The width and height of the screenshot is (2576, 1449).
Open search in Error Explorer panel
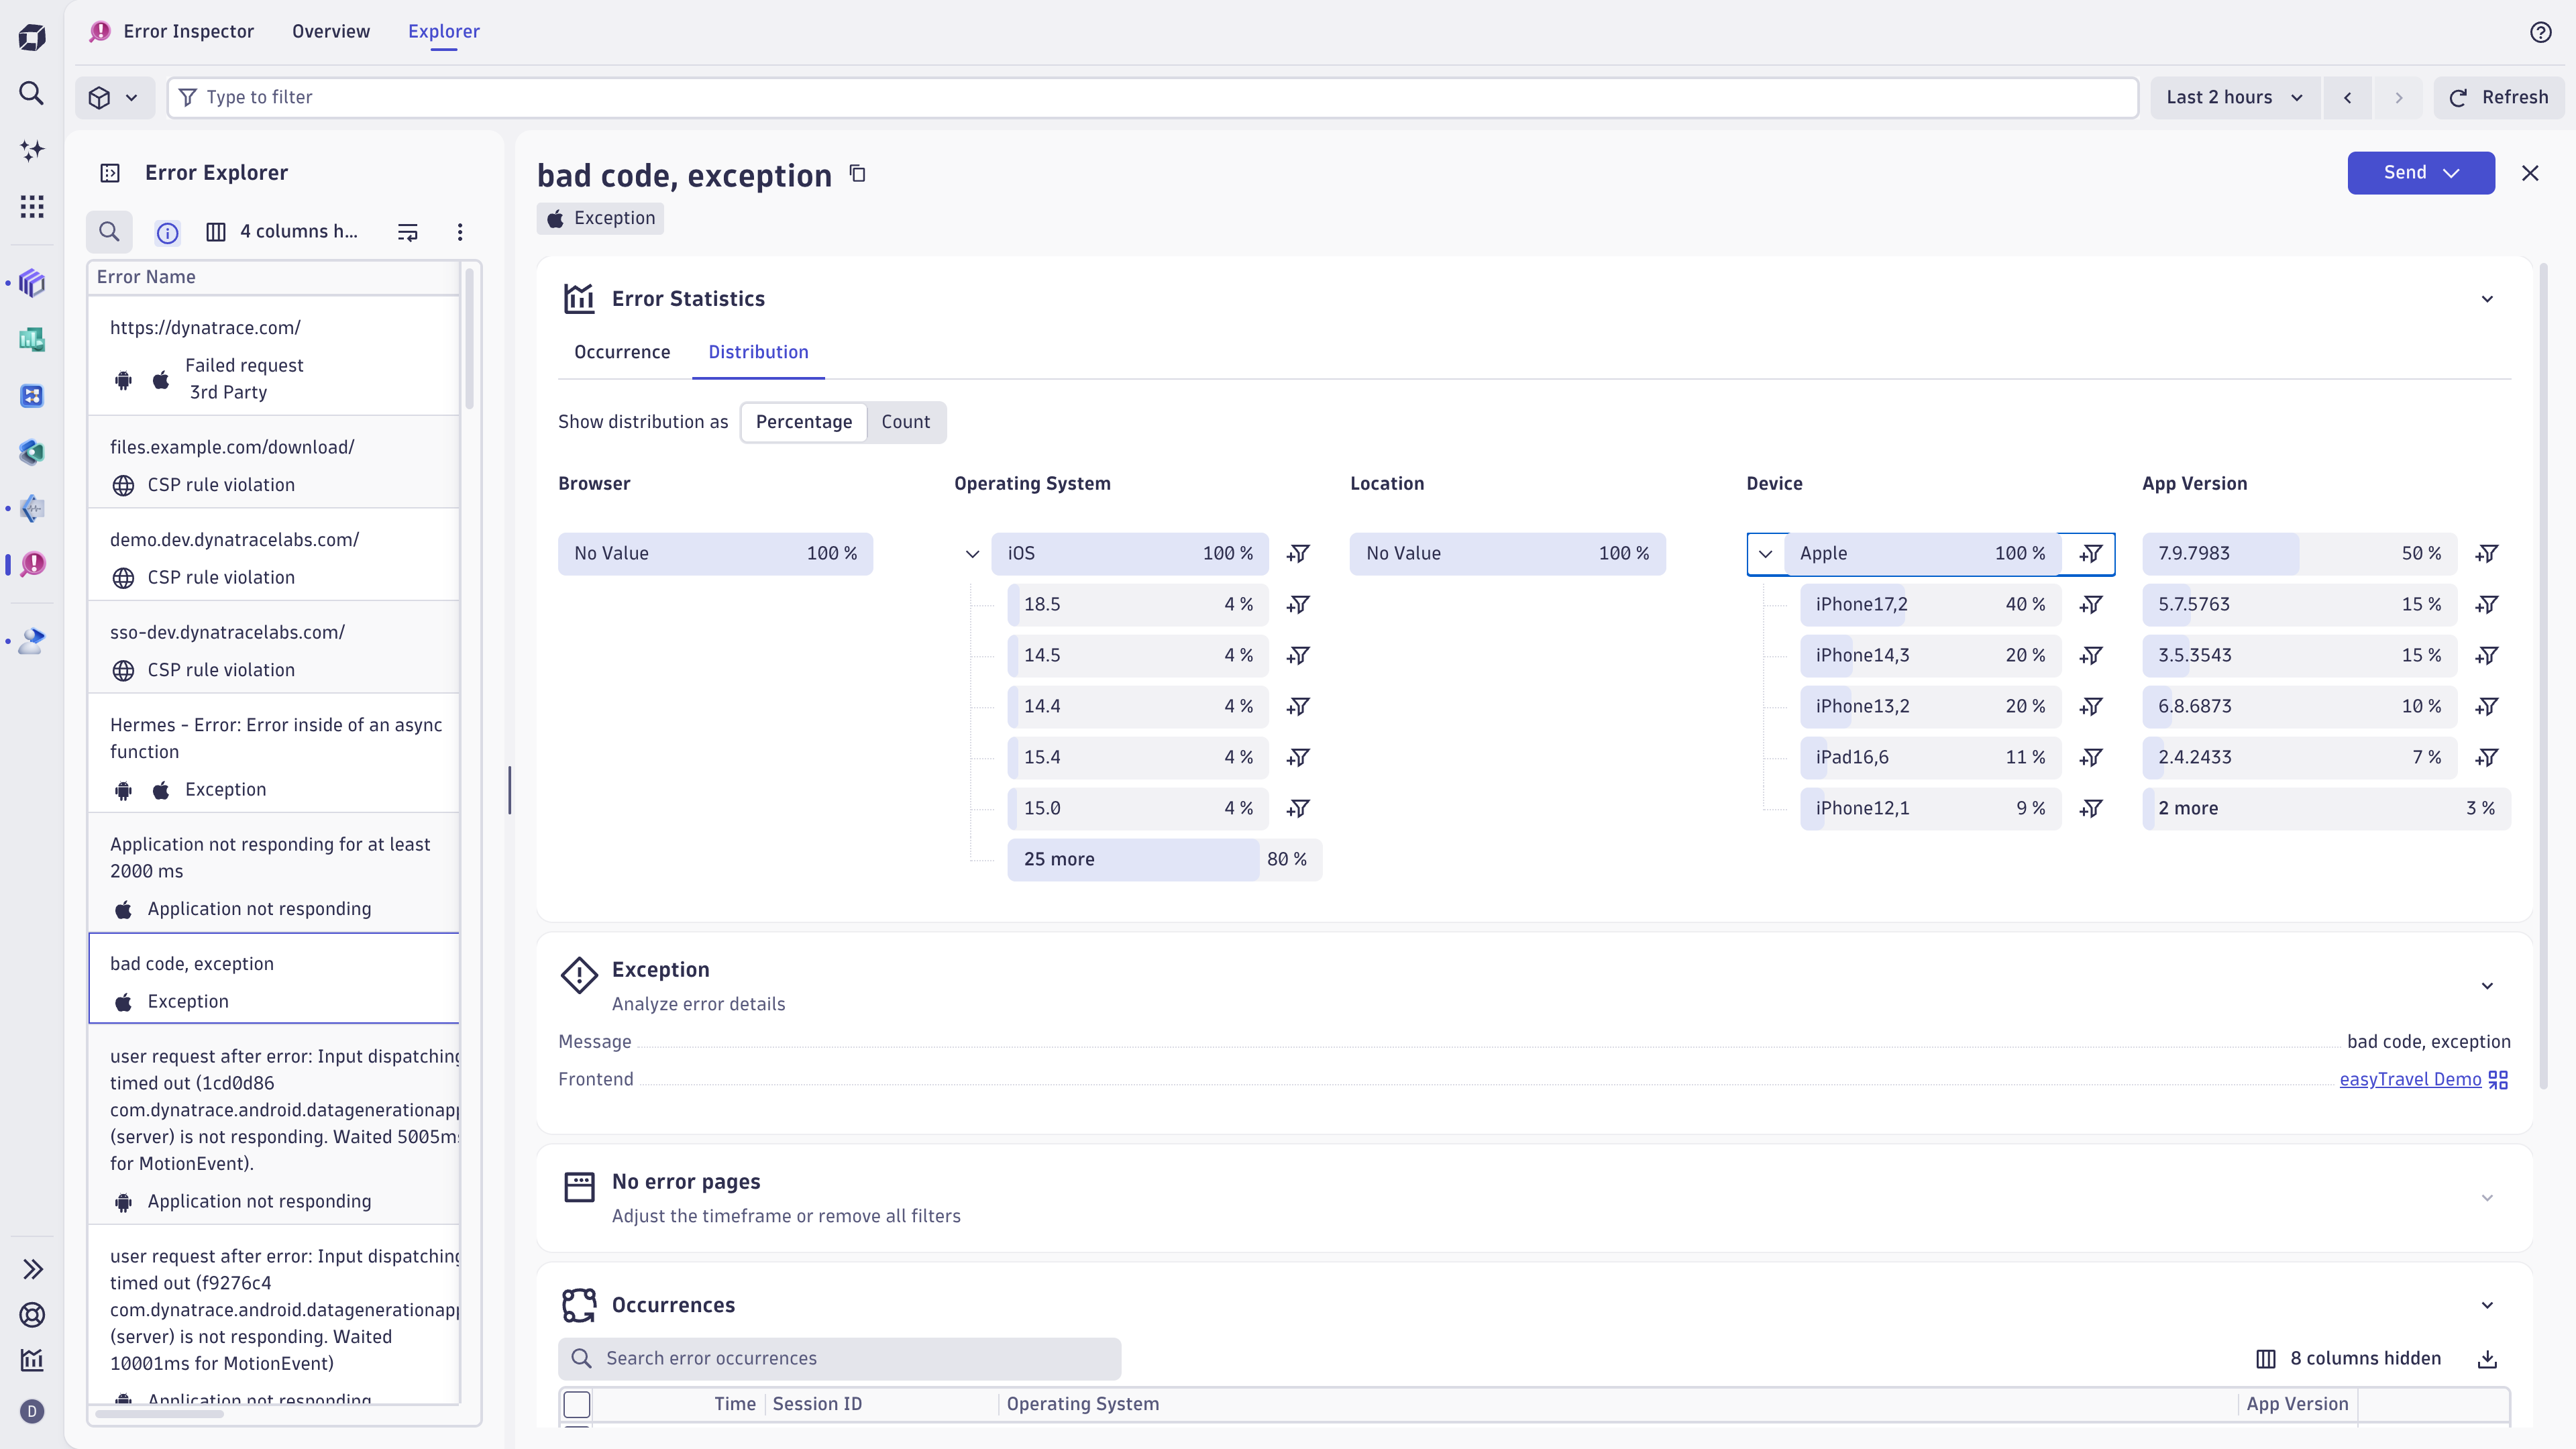[x=109, y=232]
